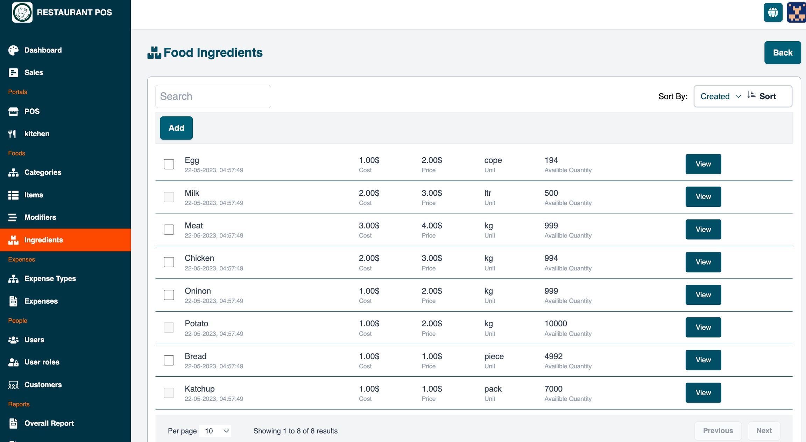
Task: Tick the checkbox for Egg
Action: pyautogui.click(x=169, y=164)
